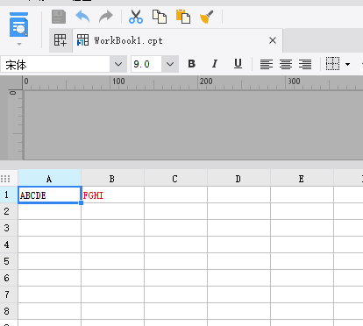Apply cell borders with the border icon

click(x=332, y=64)
